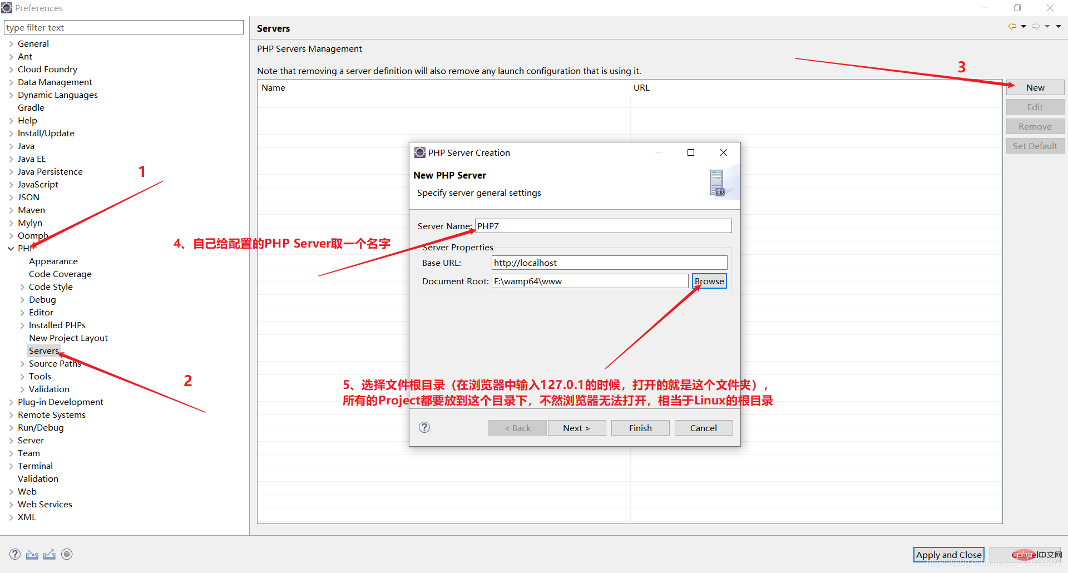This screenshot has width=1068, height=573.
Task: Click Finish in PHP Server Creation
Action: [x=640, y=428]
